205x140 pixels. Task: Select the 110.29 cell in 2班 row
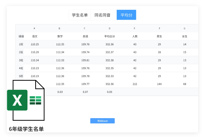click(35, 52)
